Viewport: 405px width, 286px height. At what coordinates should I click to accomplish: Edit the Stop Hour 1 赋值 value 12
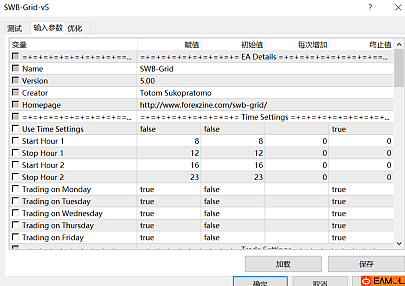pyautogui.click(x=169, y=153)
